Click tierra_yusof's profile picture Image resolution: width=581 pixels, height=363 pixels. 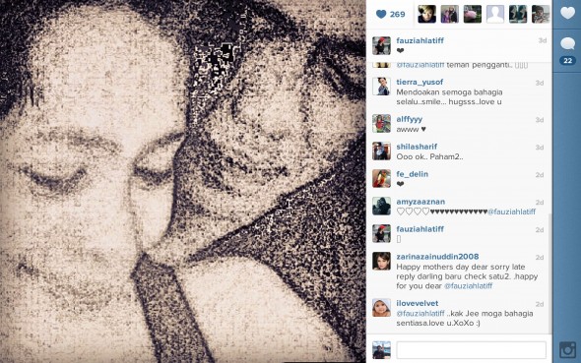click(x=381, y=87)
